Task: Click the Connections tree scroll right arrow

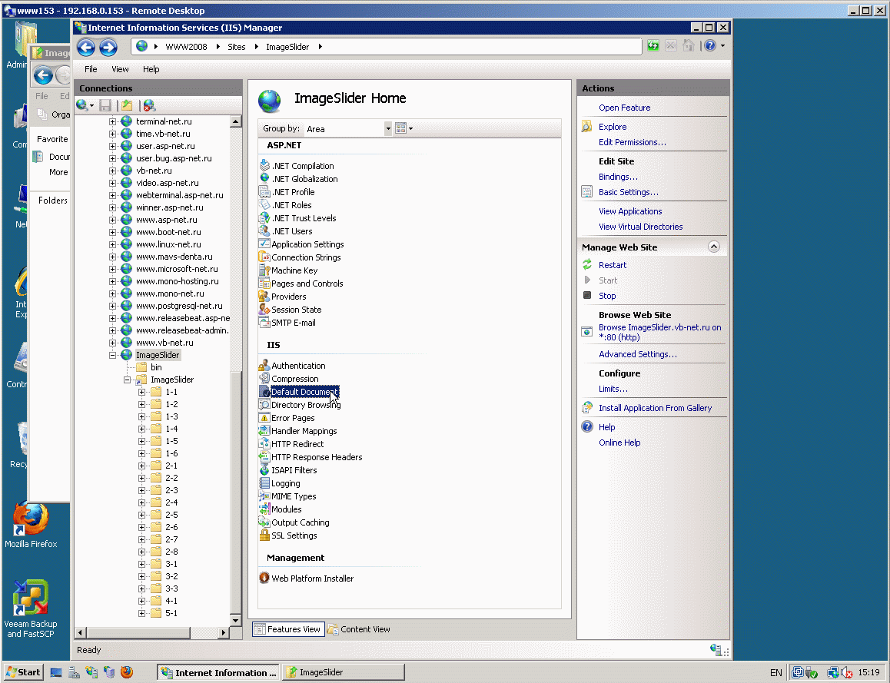Action: point(223,632)
